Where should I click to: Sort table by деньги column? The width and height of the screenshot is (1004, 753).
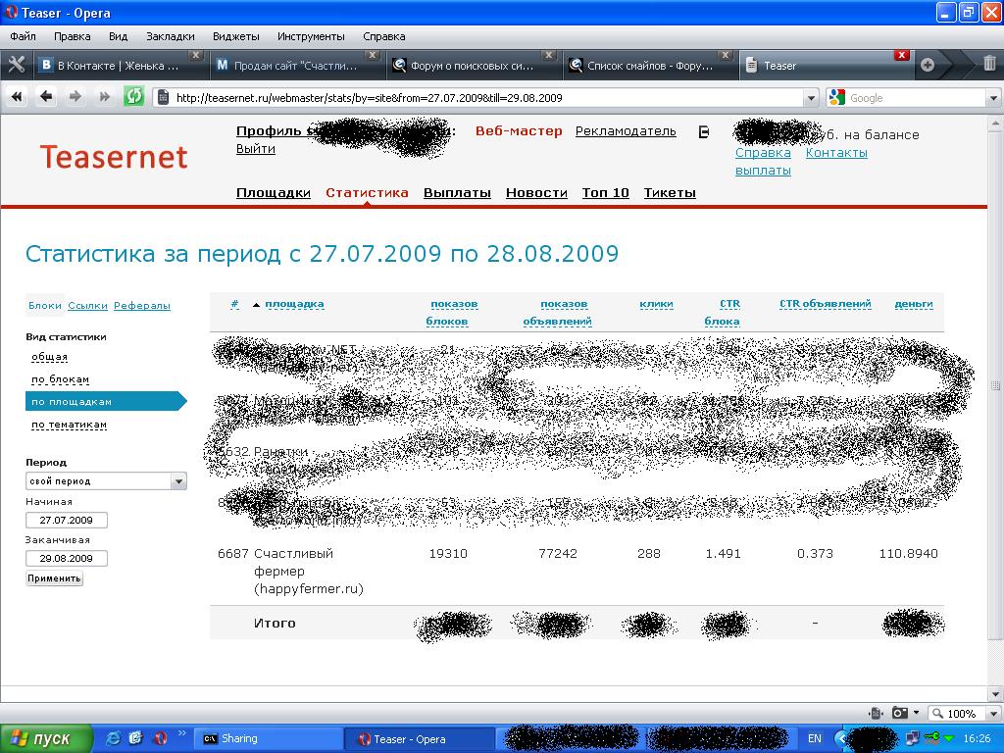(x=914, y=304)
